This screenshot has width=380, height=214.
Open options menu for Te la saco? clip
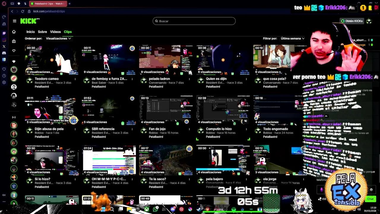[189, 179]
